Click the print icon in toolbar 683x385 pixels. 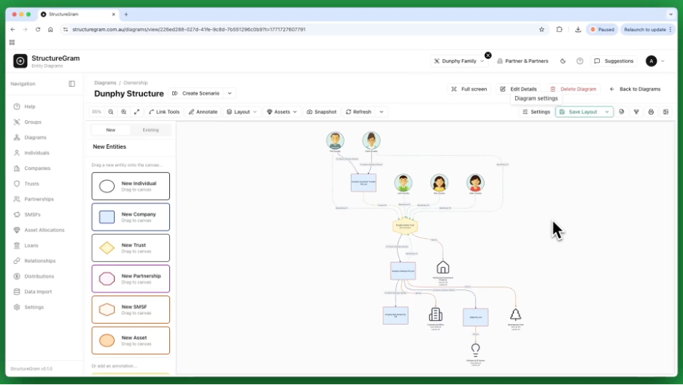coord(651,112)
